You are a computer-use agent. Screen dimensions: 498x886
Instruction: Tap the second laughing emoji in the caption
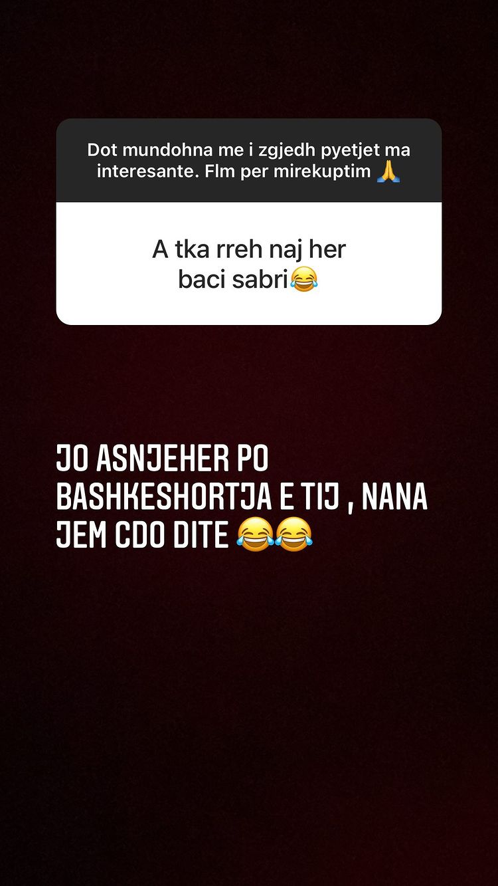(x=293, y=536)
